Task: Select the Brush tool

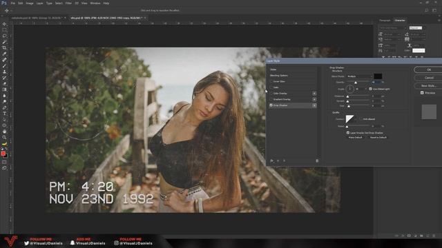Action: [4, 66]
